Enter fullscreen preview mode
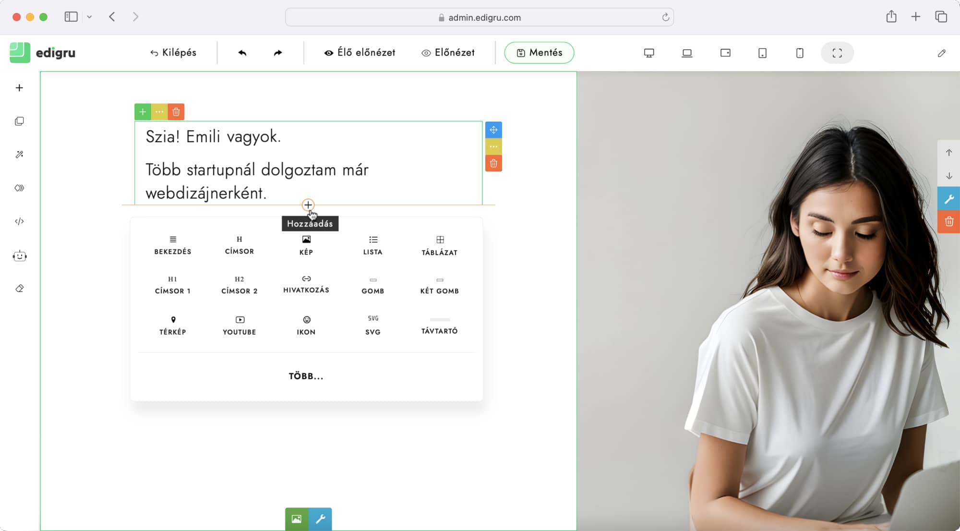The height and width of the screenshot is (531, 960). click(837, 53)
